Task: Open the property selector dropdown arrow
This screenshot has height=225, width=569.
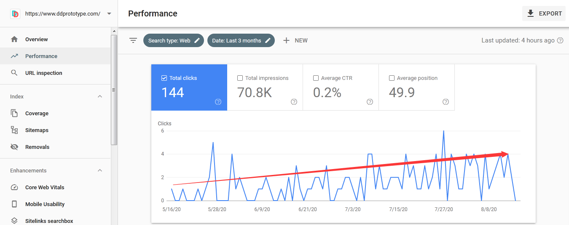Action: 109,13
